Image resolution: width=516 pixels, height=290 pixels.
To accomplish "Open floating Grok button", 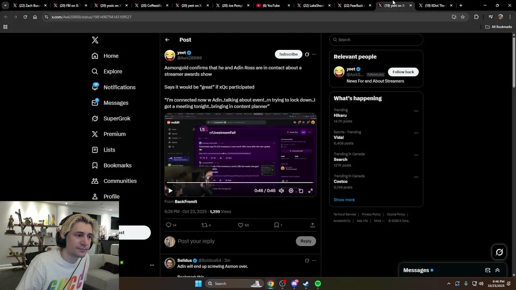I will click(x=499, y=252).
